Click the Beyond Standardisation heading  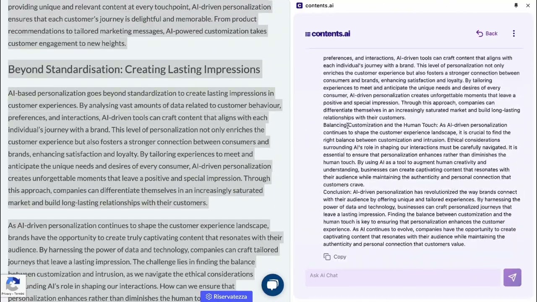pos(134,69)
